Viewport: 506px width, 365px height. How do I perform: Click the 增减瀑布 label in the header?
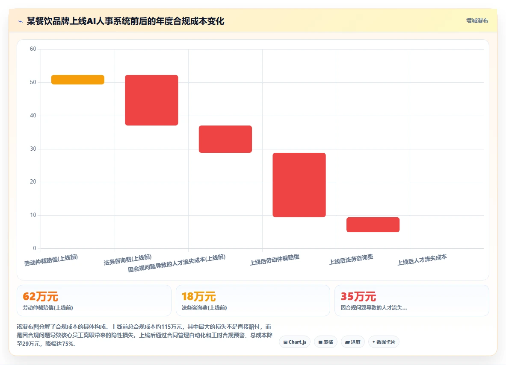click(477, 20)
